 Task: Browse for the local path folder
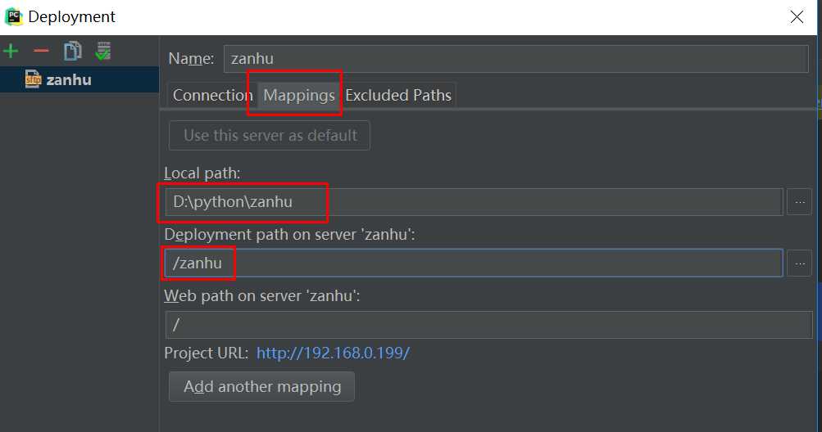[799, 201]
